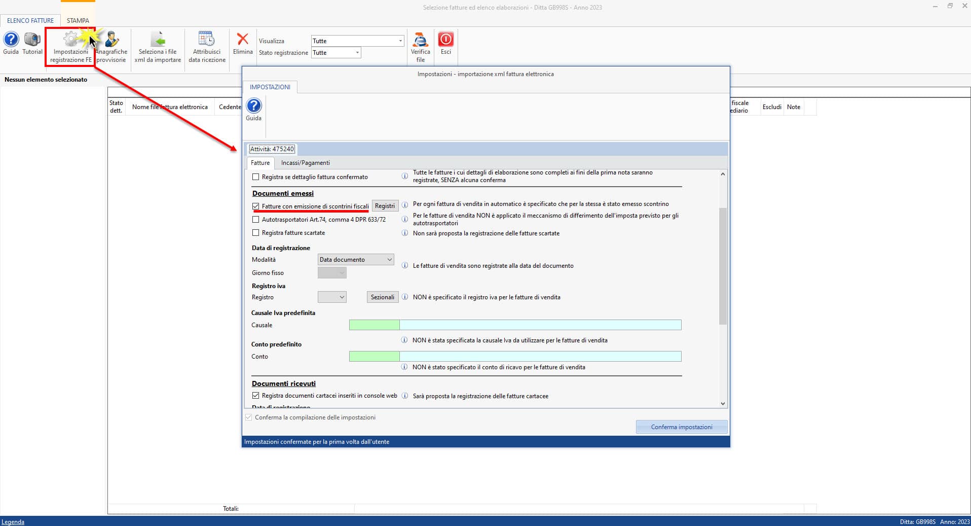The width and height of the screenshot is (971, 526).
Task: Click the Verifica file icon
Action: [x=420, y=40]
